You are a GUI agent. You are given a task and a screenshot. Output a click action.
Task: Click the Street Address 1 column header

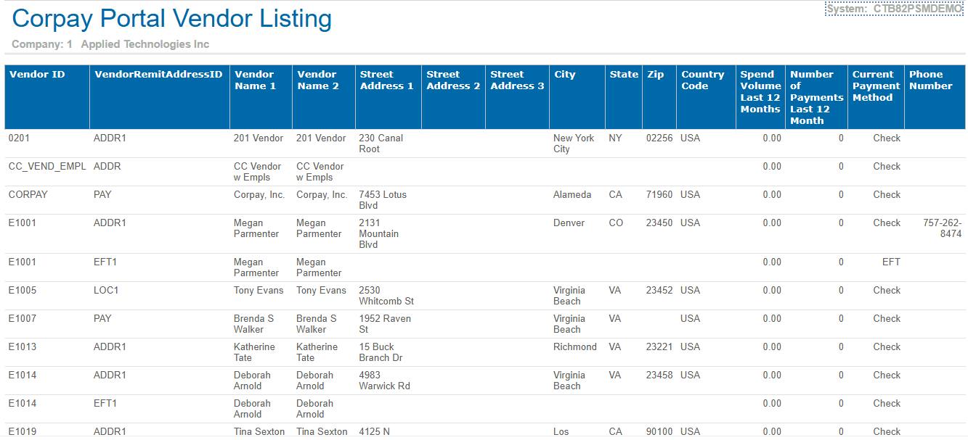(386, 80)
